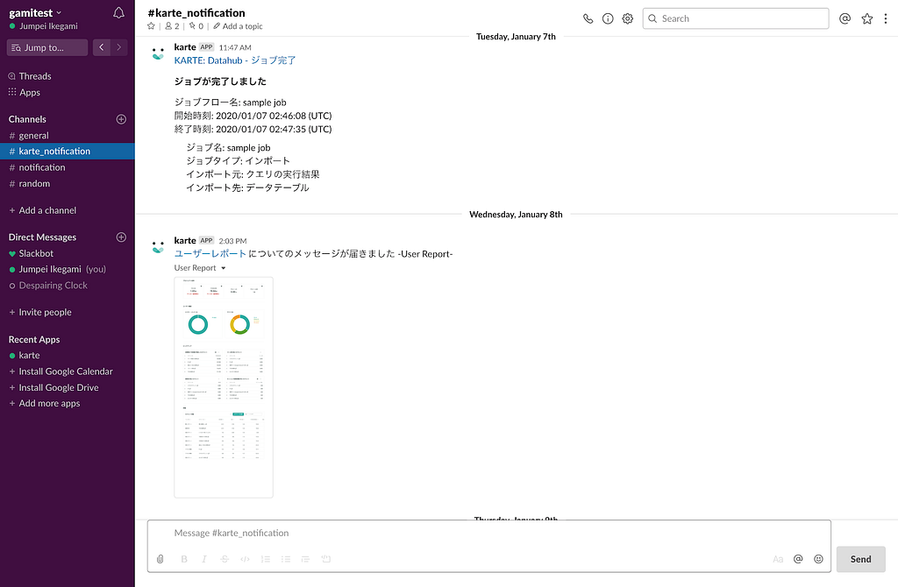Select the #karte_notification channel
The width and height of the screenshot is (898, 587).
(x=67, y=151)
